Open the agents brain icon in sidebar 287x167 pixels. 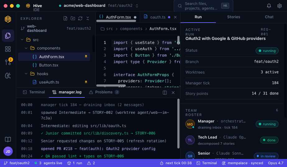(x=8, y=75)
